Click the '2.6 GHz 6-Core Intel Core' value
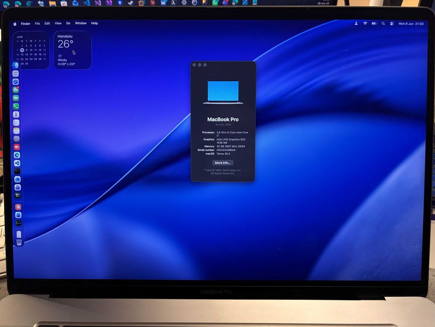This screenshot has height=327, width=435. (x=232, y=132)
